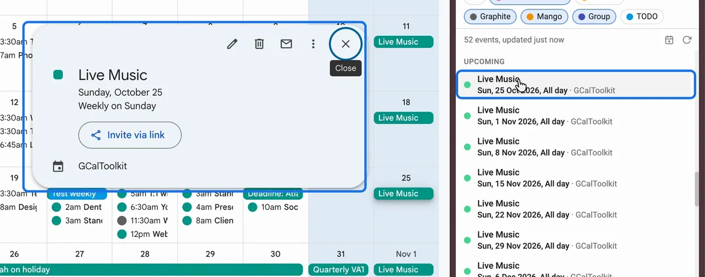The height and width of the screenshot is (277, 705).
Task: Toggle the TODO filter chip
Action: tap(642, 16)
